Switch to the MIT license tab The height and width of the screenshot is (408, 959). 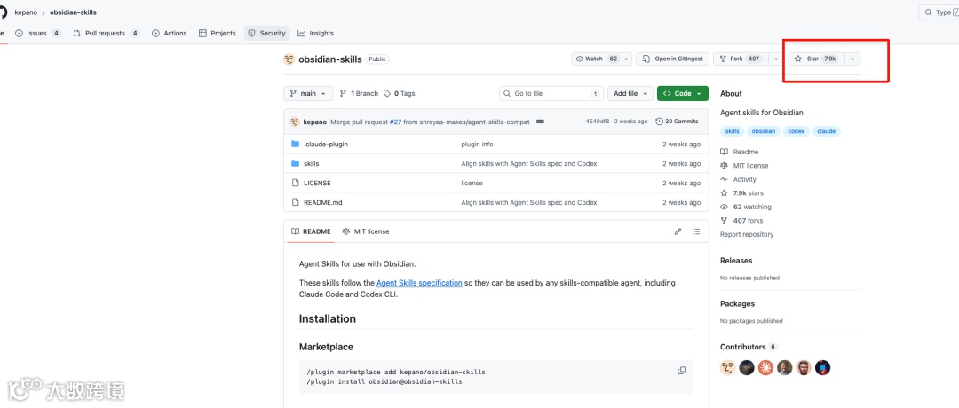pos(366,231)
